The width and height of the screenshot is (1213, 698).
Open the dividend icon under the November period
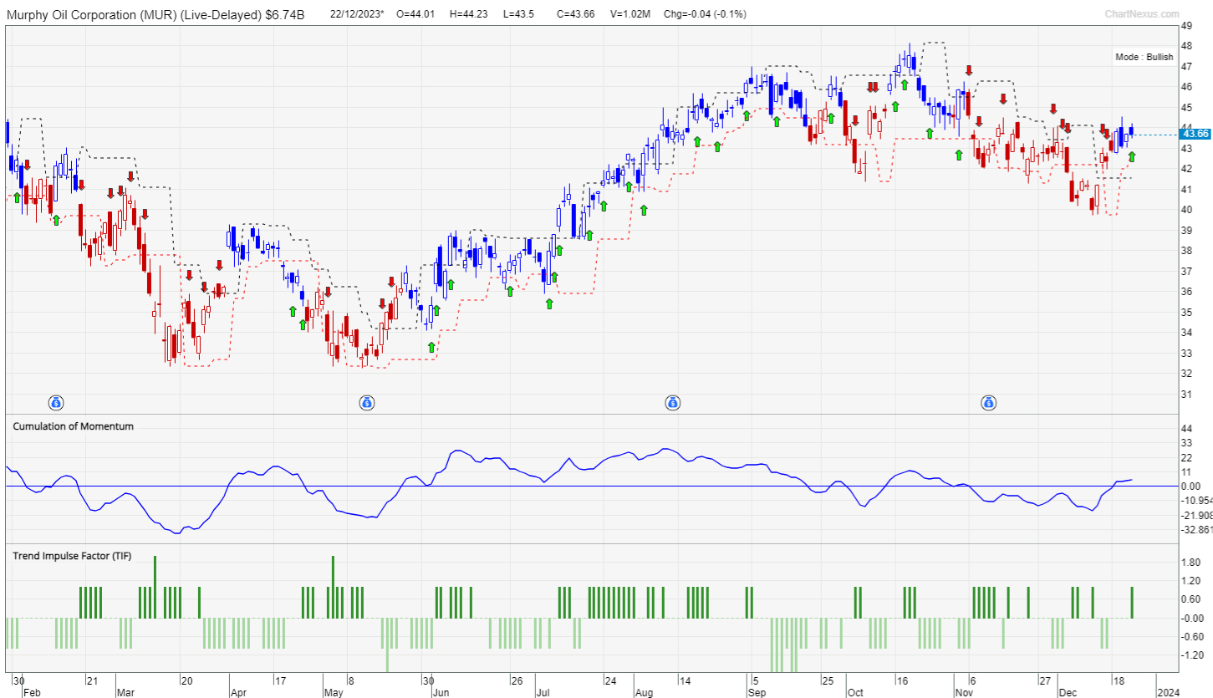pyautogui.click(x=989, y=402)
